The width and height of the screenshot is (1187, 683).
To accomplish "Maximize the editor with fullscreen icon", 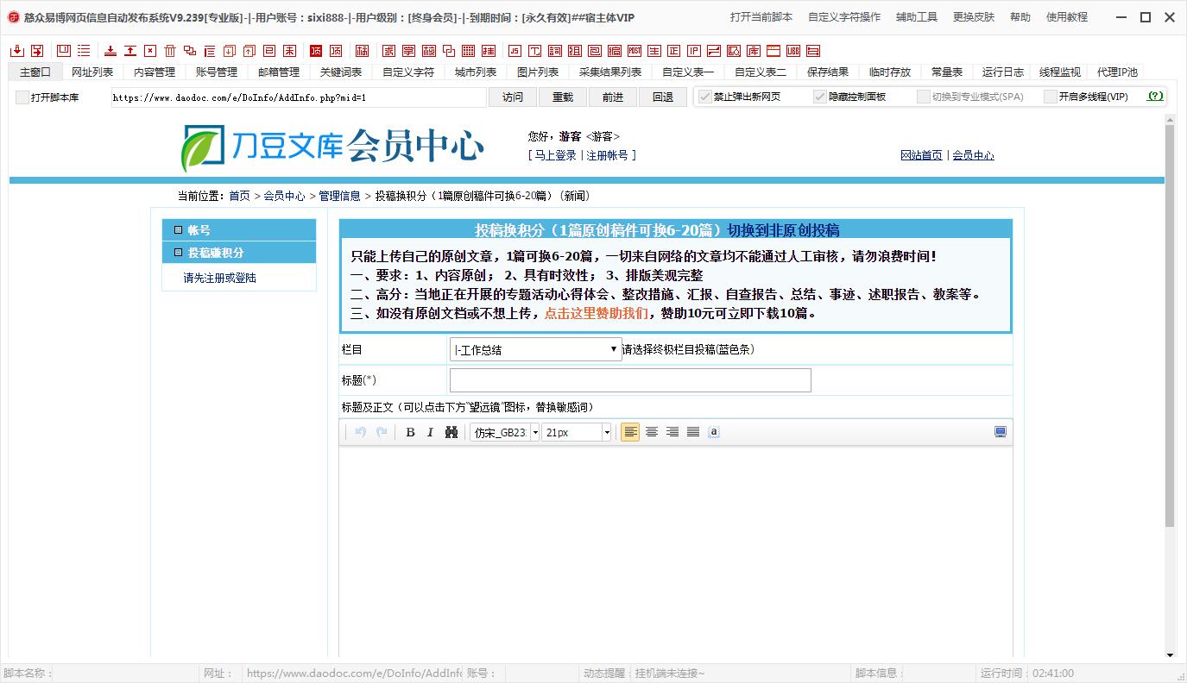I will click(1001, 432).
